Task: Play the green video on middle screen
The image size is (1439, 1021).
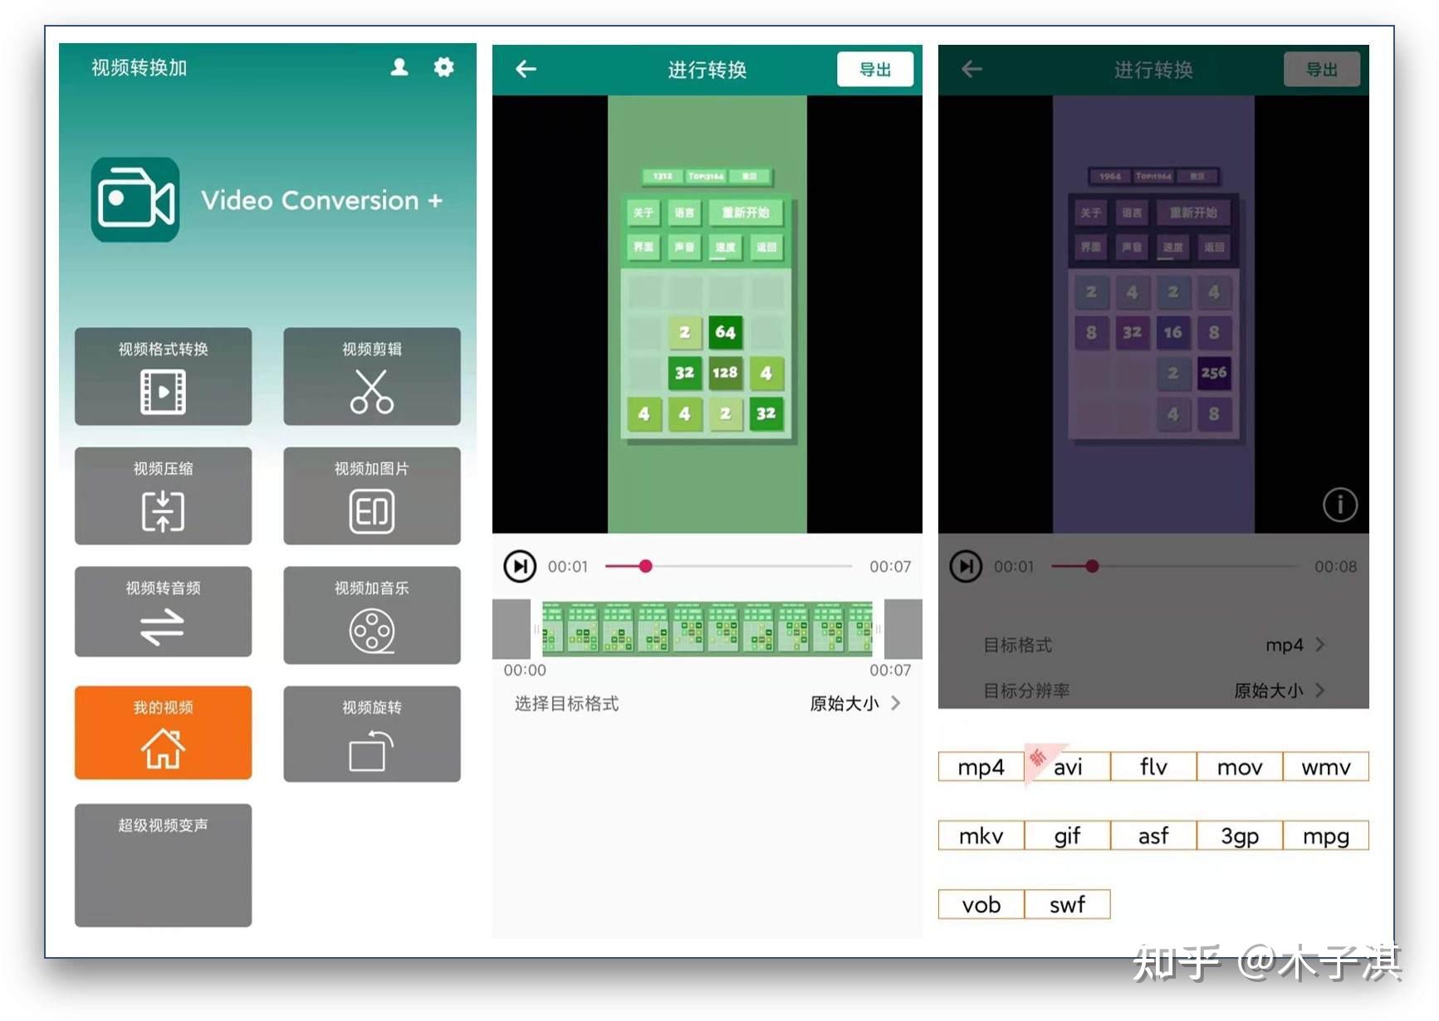Action: coord(520,566)
